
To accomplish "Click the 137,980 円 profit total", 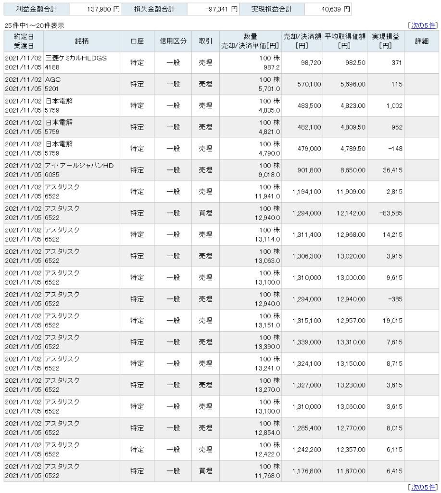I will pos(103,10).
